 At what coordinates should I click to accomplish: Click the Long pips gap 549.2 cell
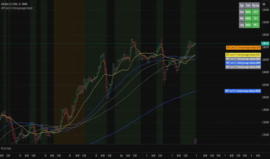pyautogui.click(x=256, y=25)
